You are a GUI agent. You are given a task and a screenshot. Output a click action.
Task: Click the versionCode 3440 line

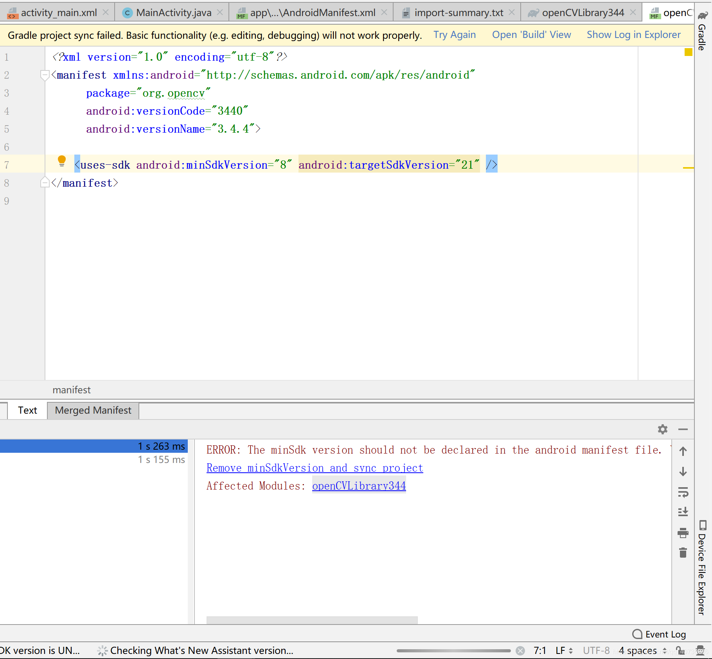pyautogui.click(x=167, y=111)
